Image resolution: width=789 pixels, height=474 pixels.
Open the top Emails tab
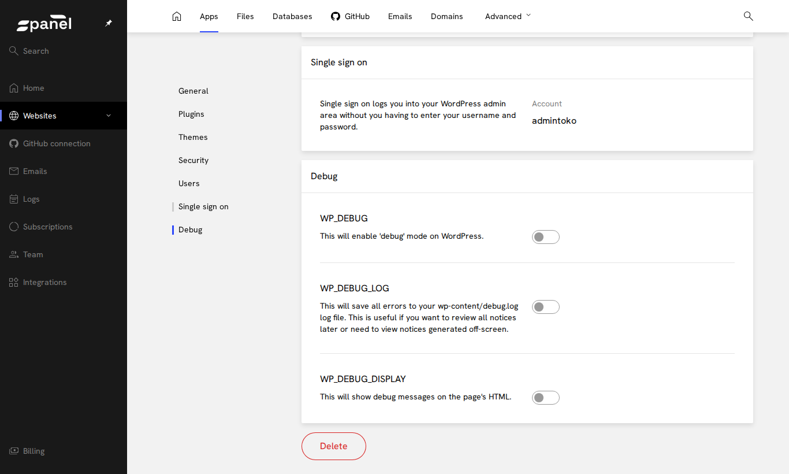[x=400, y=16]
